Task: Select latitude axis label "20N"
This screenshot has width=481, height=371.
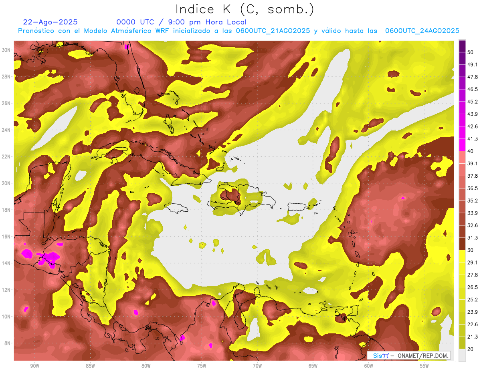Action: point(6,183)
